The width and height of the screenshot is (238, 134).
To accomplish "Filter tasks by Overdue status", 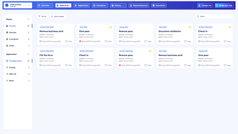I will click(x=18, y=32).
